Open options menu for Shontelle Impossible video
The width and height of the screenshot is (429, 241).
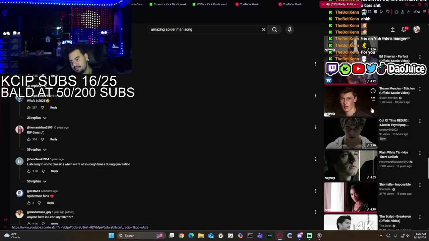point(420,185)
